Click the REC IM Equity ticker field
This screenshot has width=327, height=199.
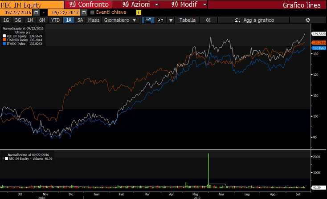pyautogui.click(x=32, y=4)
